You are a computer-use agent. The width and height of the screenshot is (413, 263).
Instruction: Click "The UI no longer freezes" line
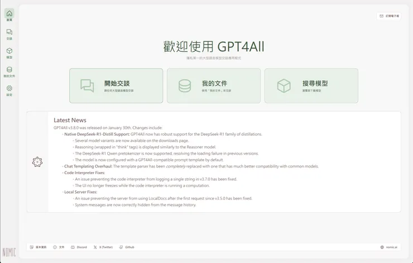(x=142, y=185)
